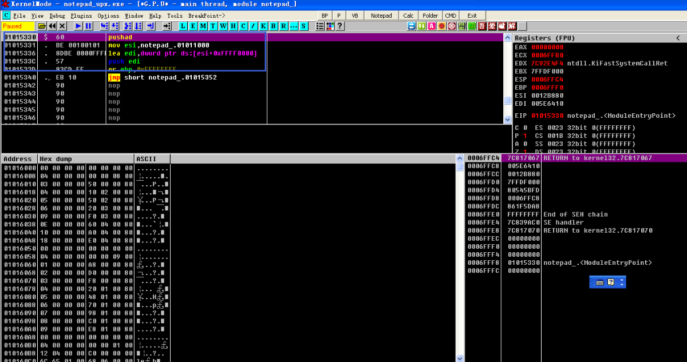687x362 pixels.
Task: Click the BP toolbar button
Action: pyautogui.click(x=325, y=15)
